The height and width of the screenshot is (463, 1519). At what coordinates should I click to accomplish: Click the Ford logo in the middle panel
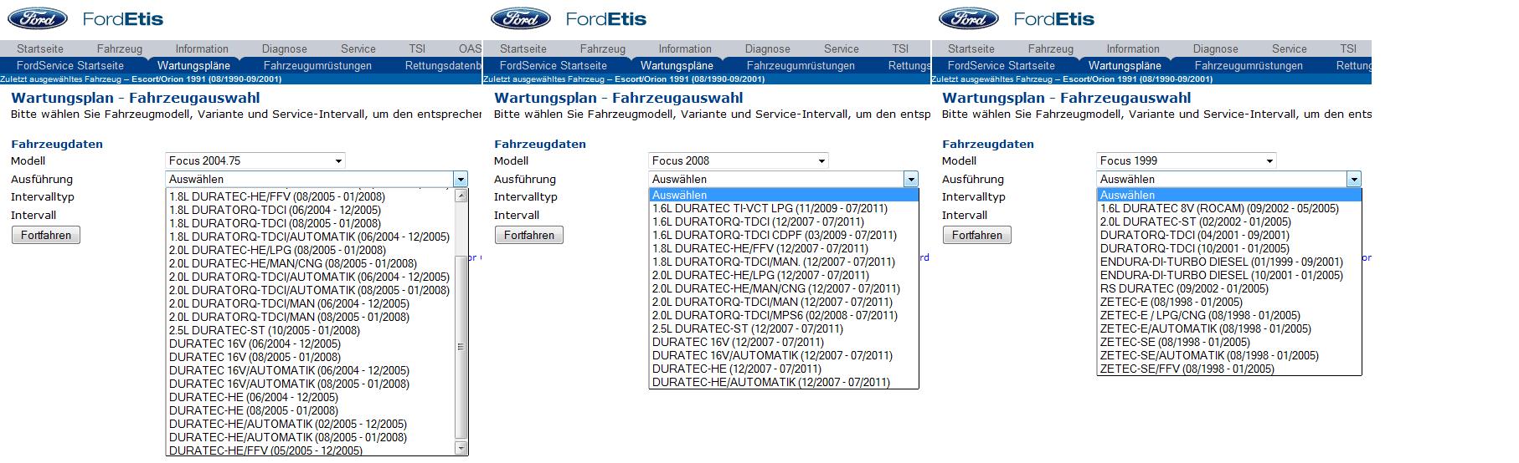pos(521,18)
